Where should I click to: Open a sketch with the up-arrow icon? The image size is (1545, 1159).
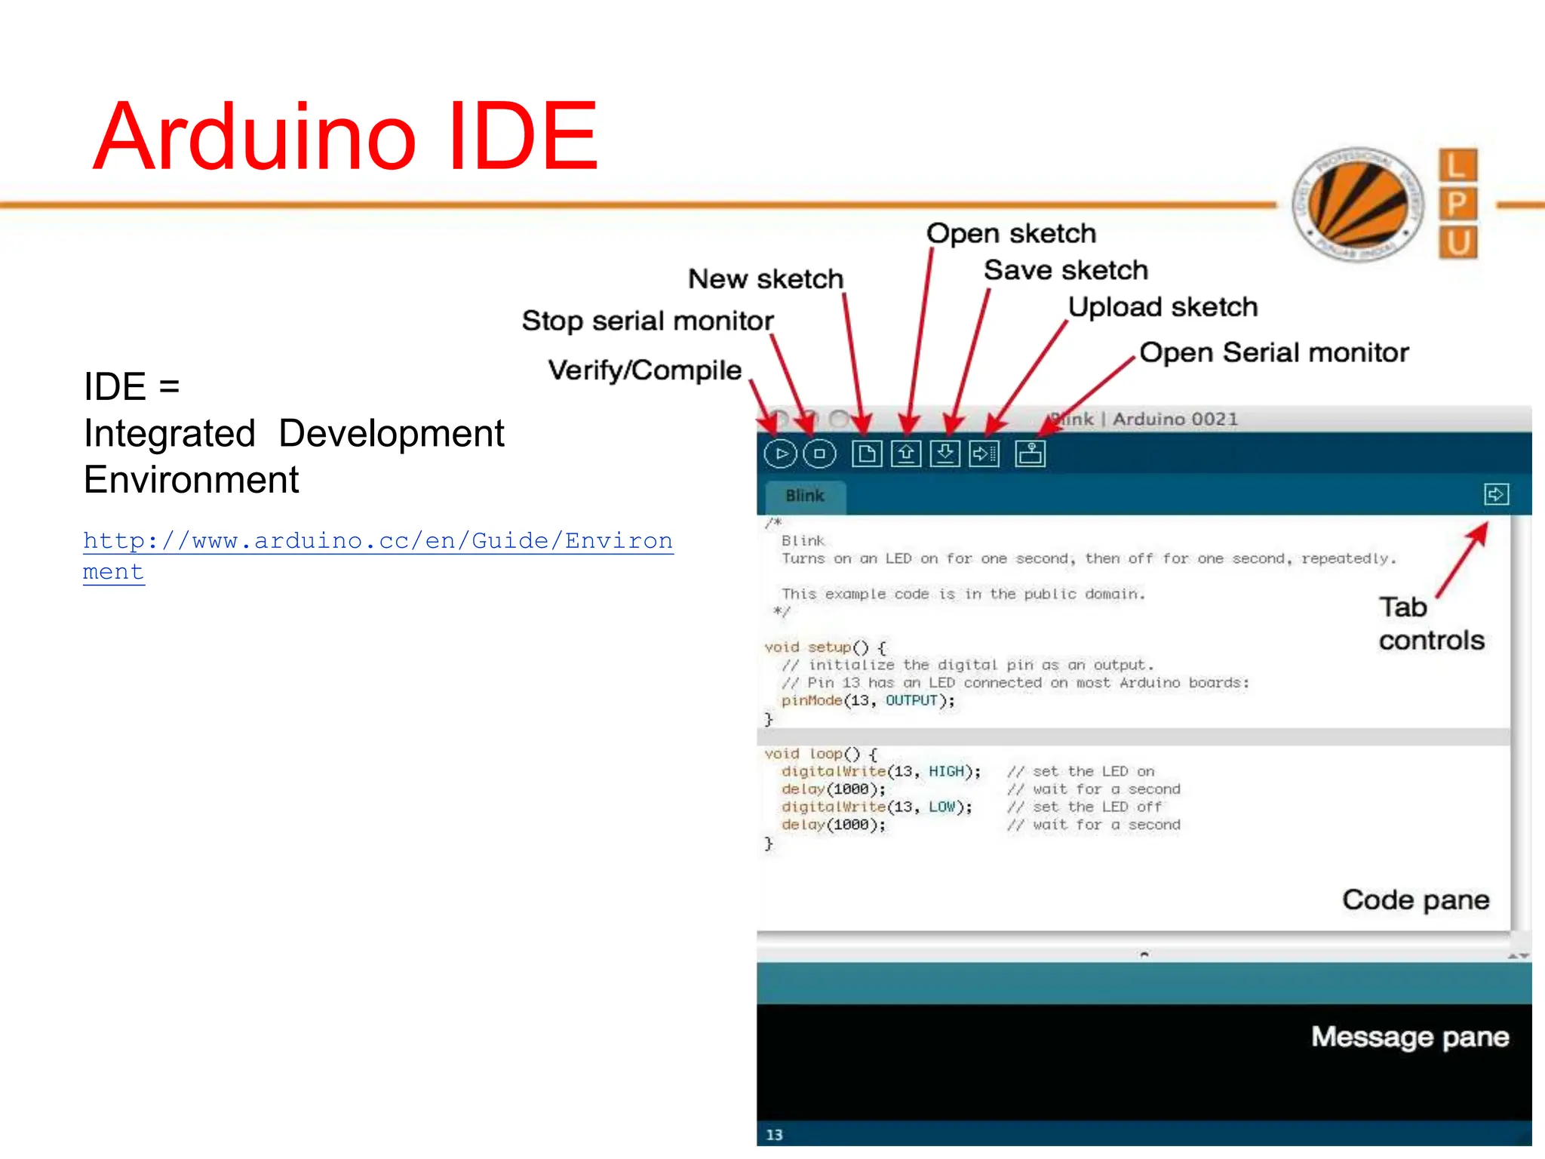tap(906, 454)
